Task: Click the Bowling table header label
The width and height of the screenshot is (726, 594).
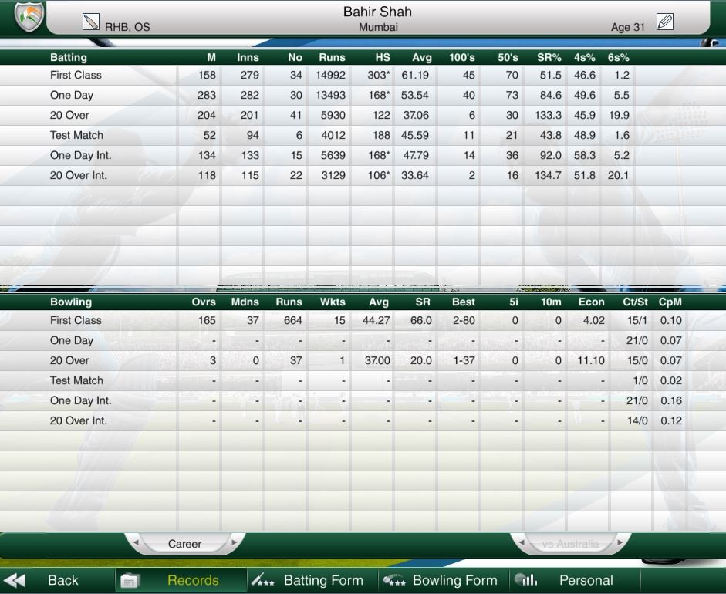Action: pos(71,302)
